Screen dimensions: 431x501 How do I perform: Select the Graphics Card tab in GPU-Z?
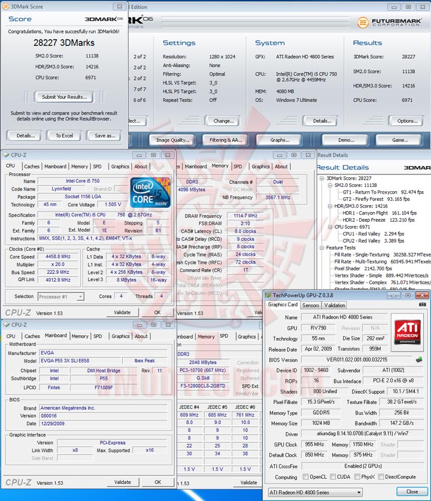pos(283,304)
